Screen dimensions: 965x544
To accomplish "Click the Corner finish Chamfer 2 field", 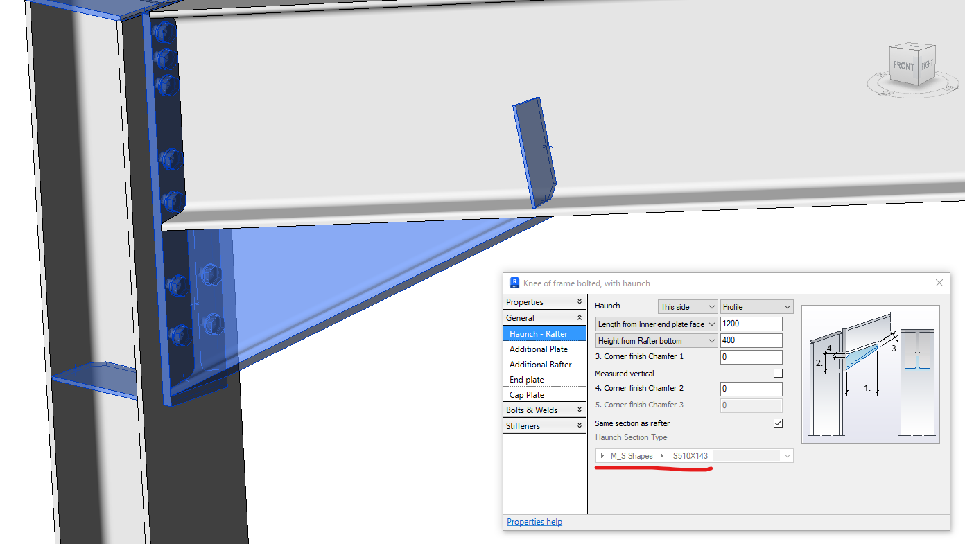I will [x=751, y=389].
